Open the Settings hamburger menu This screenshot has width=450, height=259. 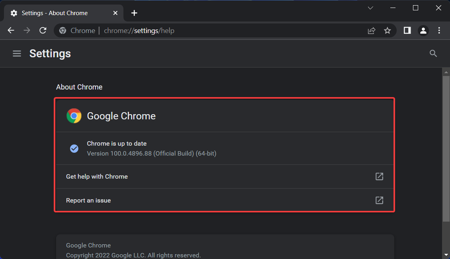coord(17,53)
